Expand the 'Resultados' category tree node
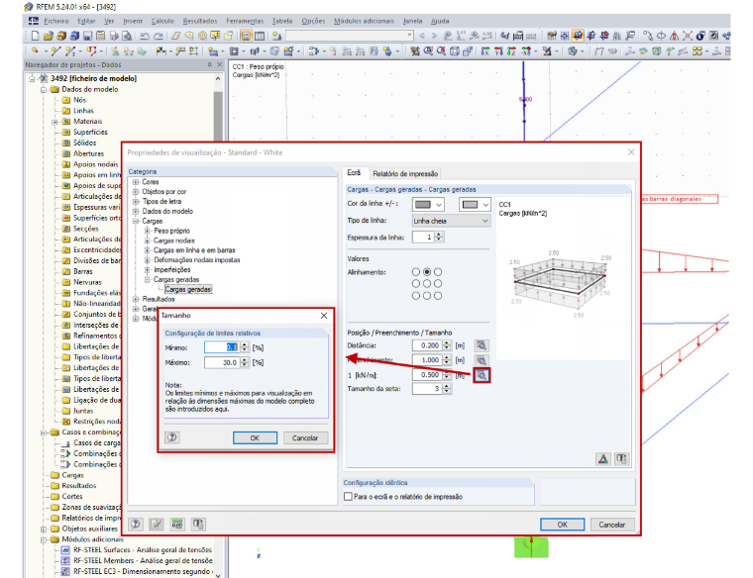The width and height of the screenshot is (753, 578). pyautogui.click(x=136, y=299)
